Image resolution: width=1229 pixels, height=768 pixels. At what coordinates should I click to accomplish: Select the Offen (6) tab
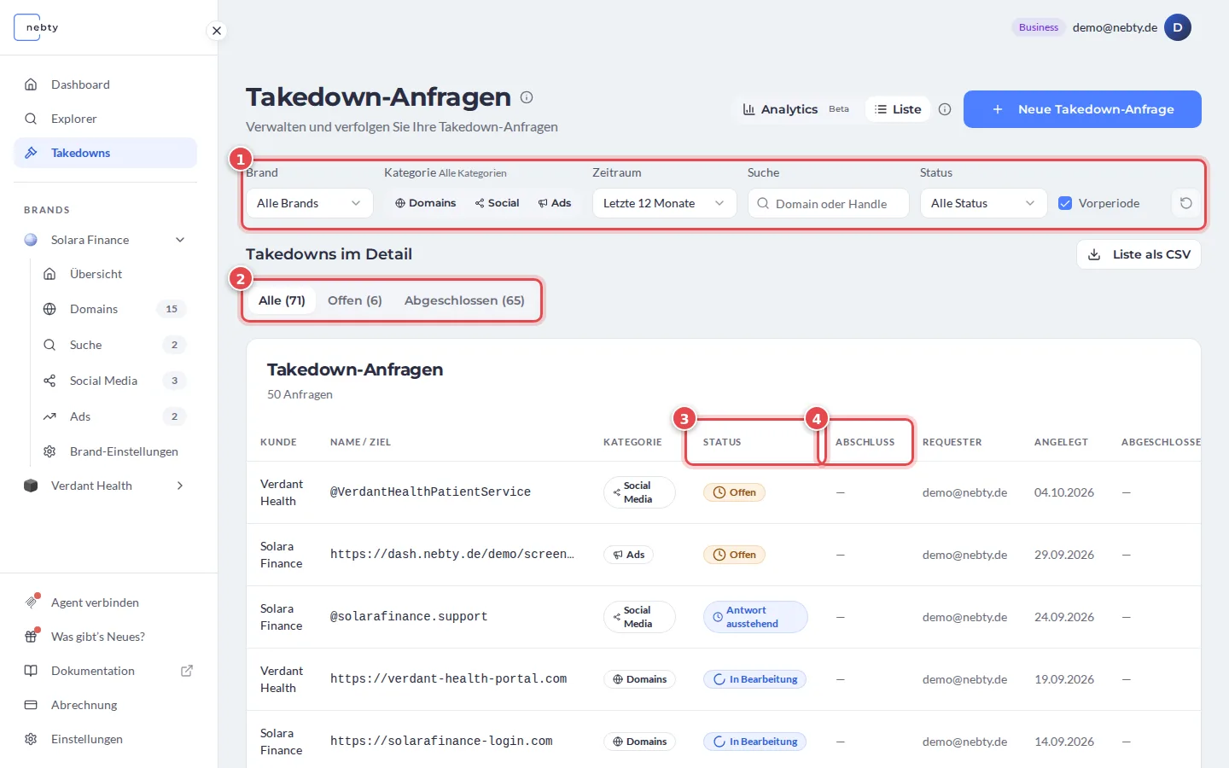[x=355, y=300]
